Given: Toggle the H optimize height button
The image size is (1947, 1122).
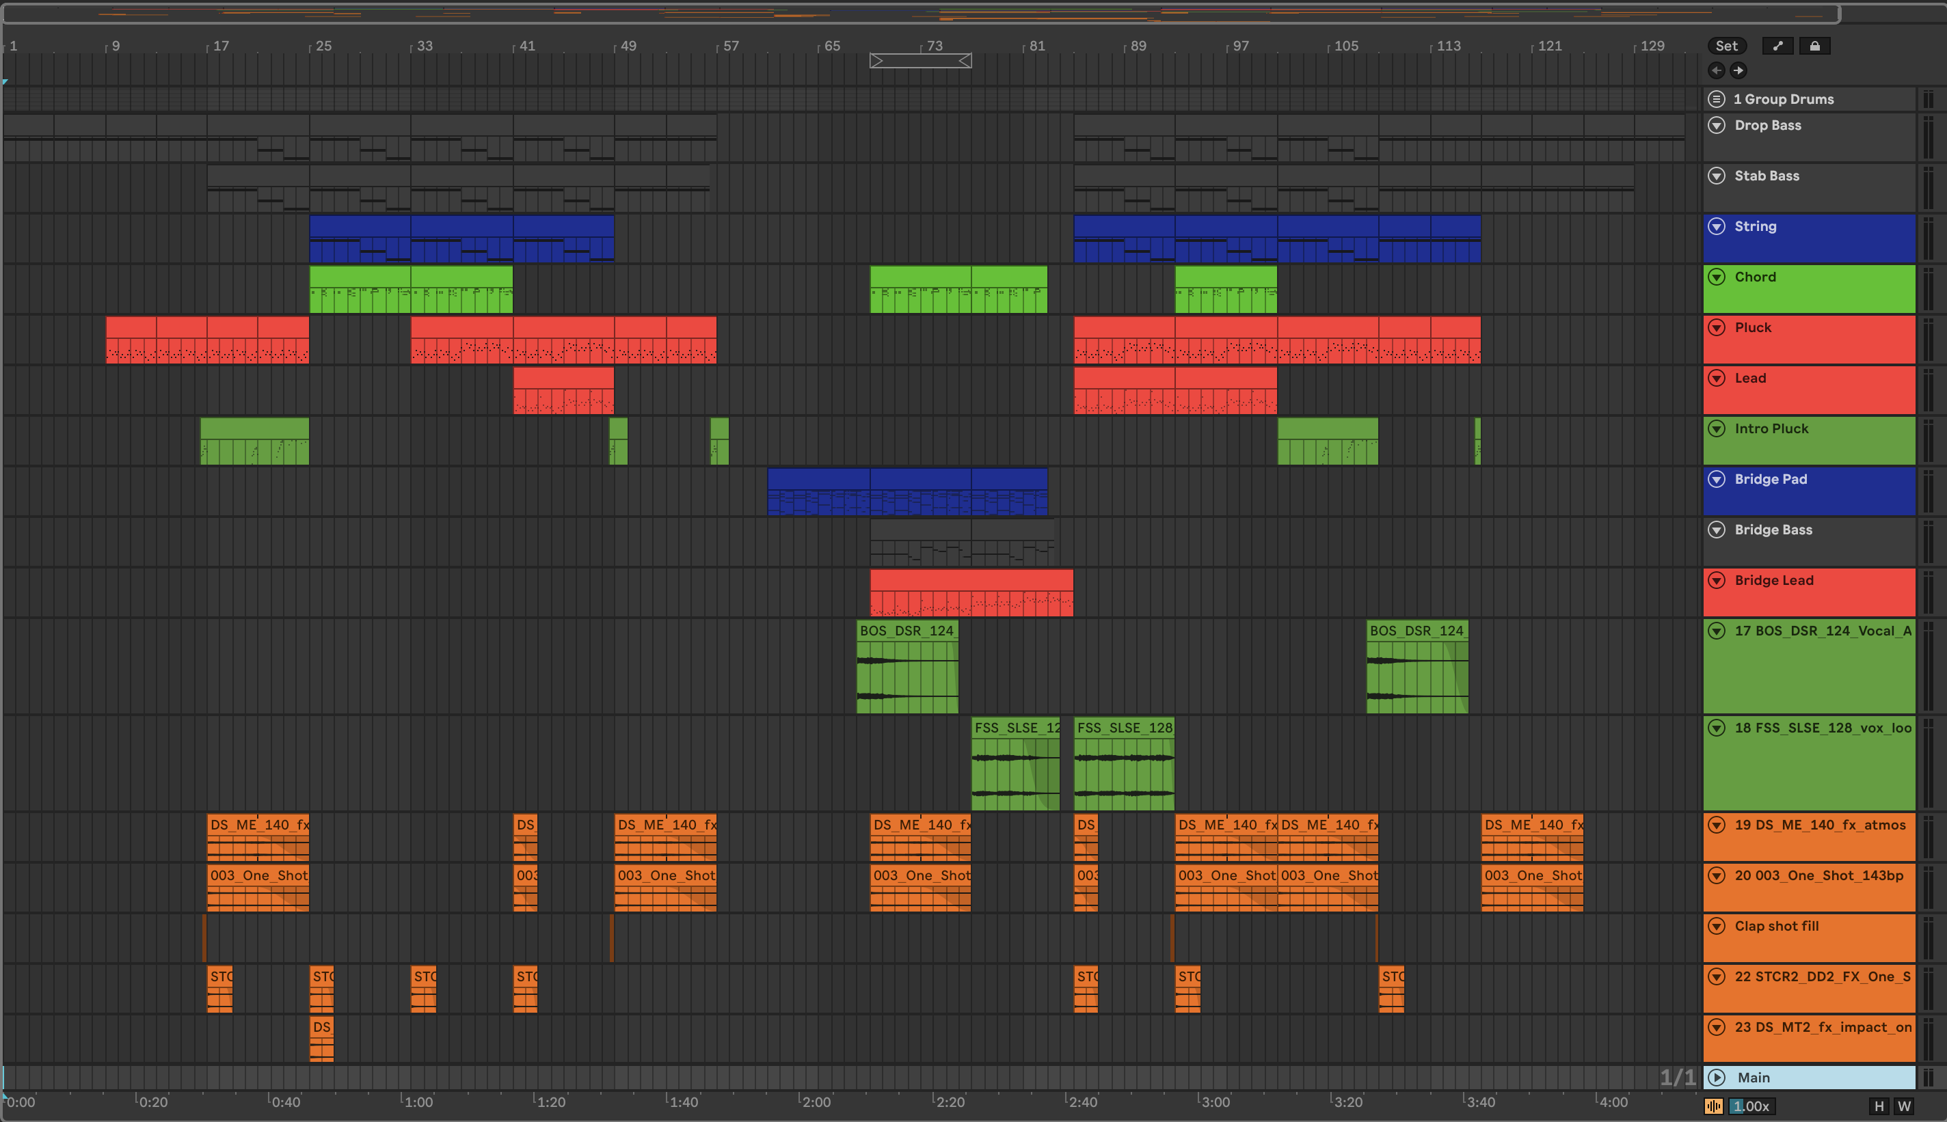Looking at the screenshot, I should tap(1879, 1106).
